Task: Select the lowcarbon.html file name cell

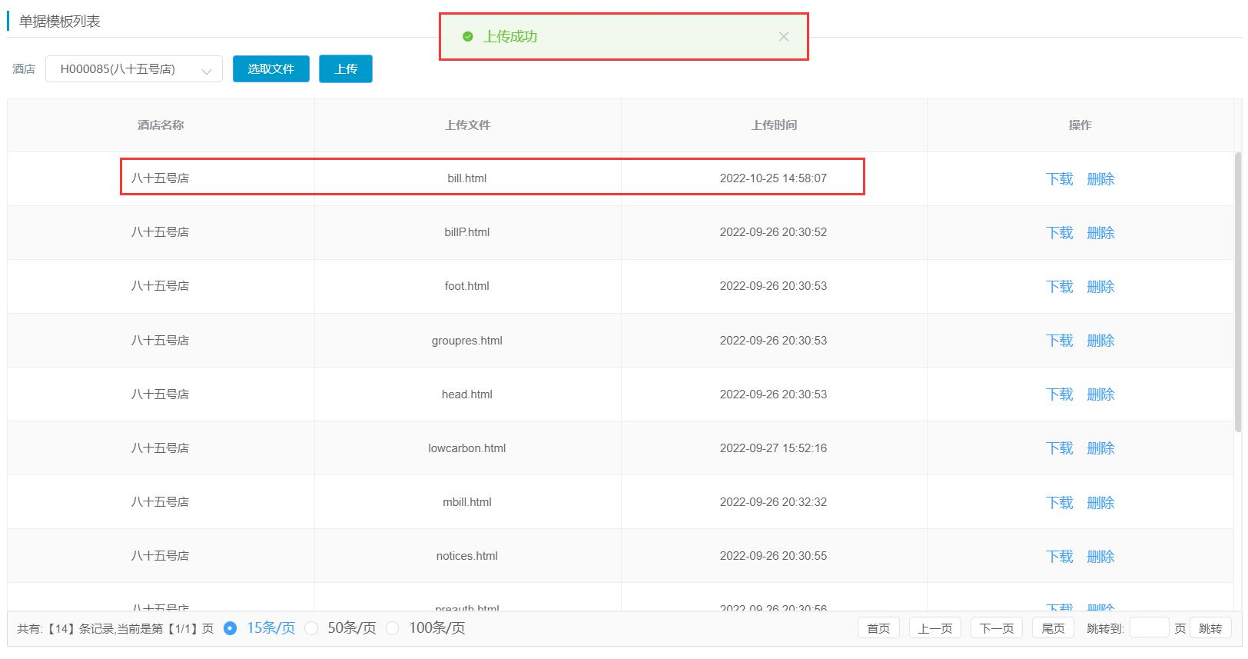Action: coord(467,448)
